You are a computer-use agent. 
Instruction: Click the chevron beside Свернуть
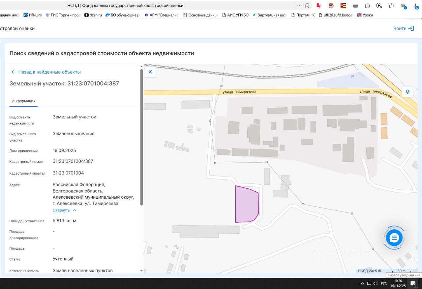[75, 210]
